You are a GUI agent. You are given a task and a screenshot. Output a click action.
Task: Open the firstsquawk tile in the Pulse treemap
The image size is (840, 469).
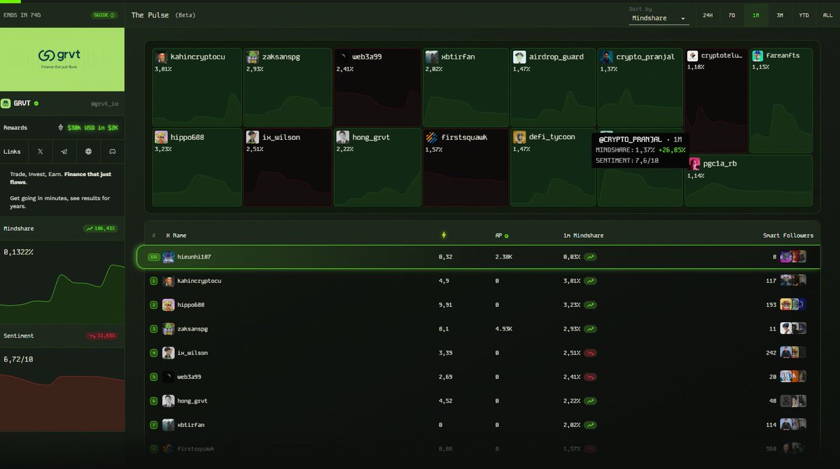[466, 167]
